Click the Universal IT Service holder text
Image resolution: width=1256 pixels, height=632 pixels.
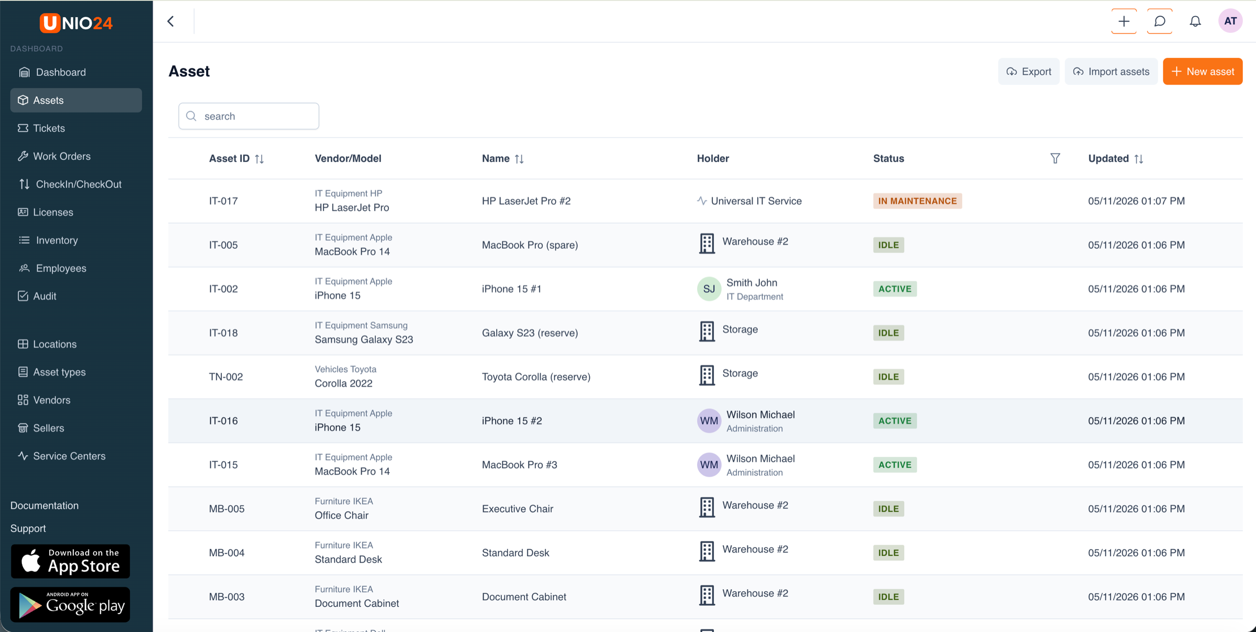[756, 201]
